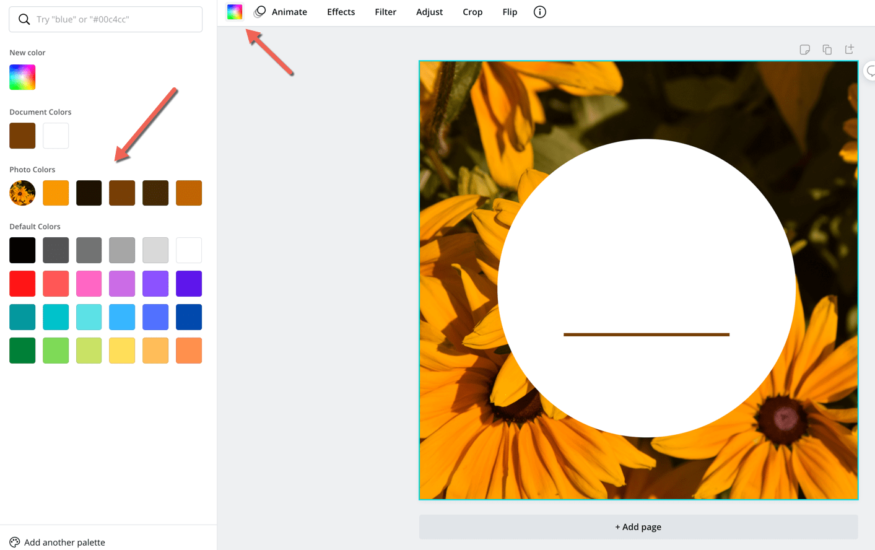875x550 pixels.
Task: Select the bright red default color
Action: 22,284
